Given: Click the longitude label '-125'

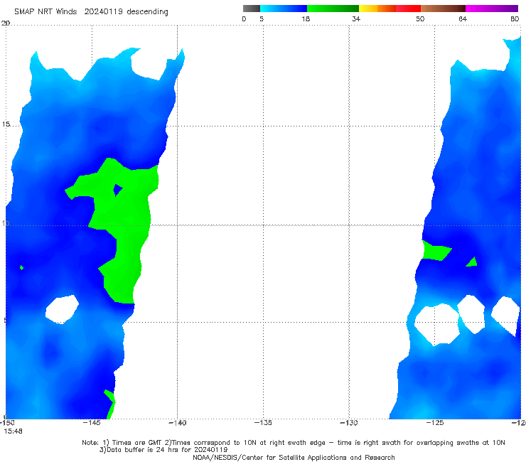Looking at the screenshot, I should tap(435, 423).
